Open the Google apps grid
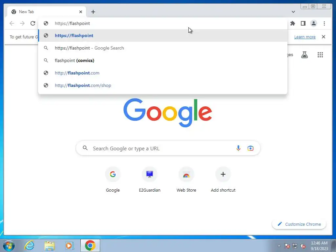Viewport: 336px width, 252px height. 320,55
